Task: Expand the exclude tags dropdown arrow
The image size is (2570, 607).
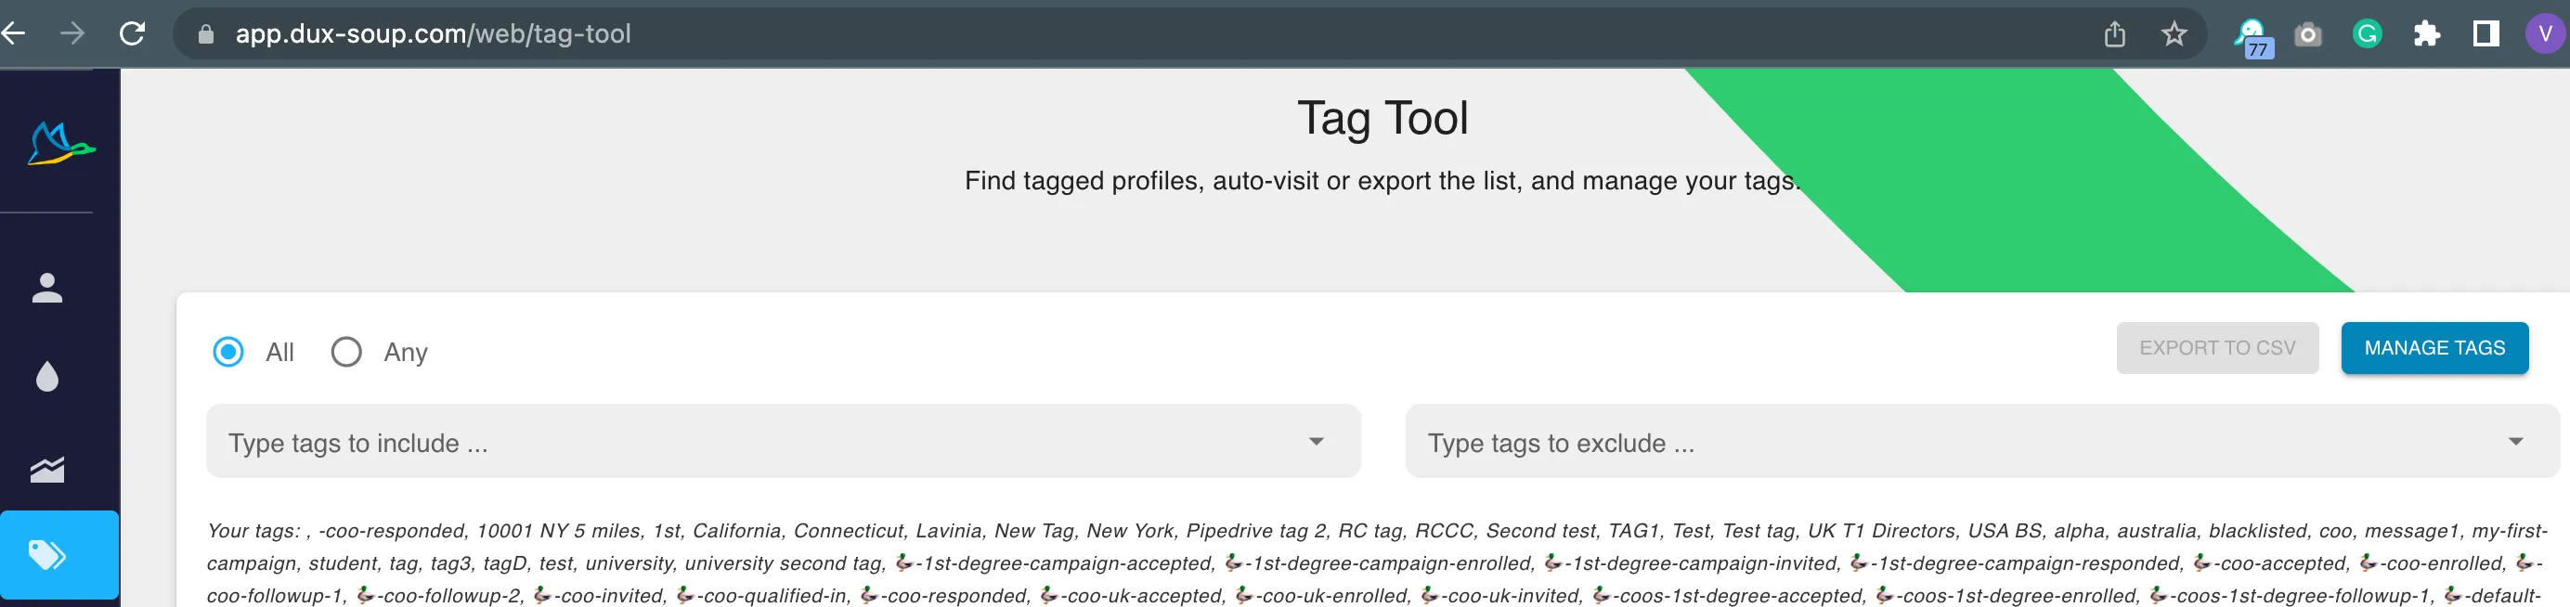Action: coord(2515,442)
